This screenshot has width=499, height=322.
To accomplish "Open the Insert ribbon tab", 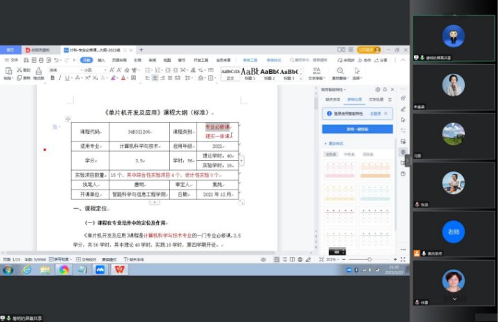I will click(101, 61).
